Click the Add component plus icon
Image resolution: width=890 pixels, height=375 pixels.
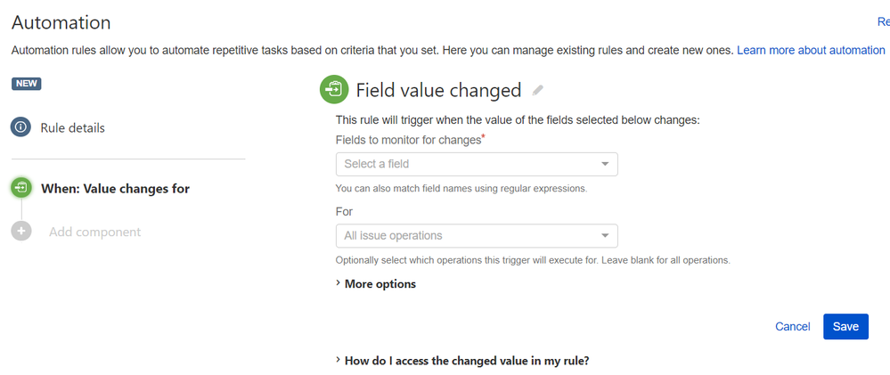[x=21, y=232]
